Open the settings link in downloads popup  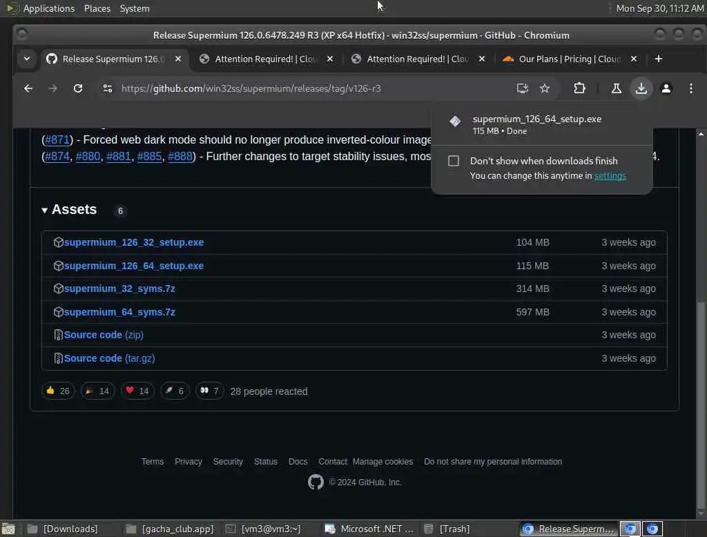610,176
